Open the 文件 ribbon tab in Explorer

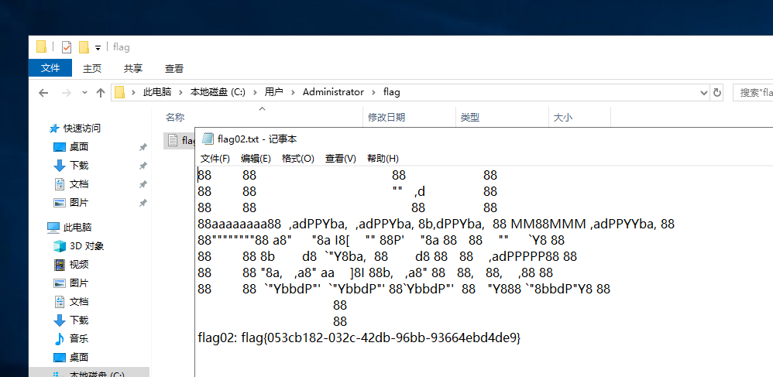tap(50, 68)
